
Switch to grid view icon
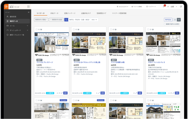pos(179,20)
